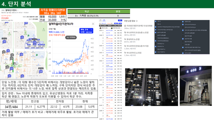Image resolution: width=214 pixels, height=120 pixels.
Task: Click the 71% ratio value
Action: pos(63,20)
